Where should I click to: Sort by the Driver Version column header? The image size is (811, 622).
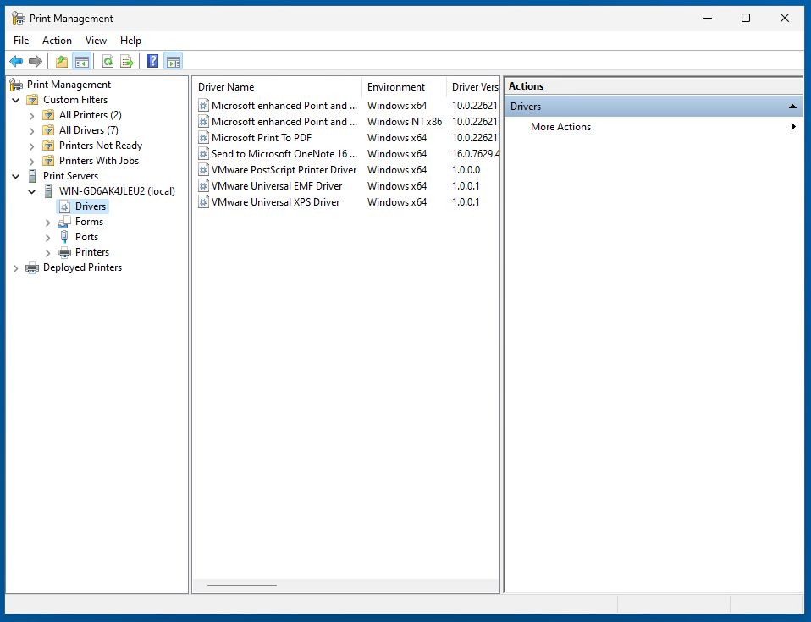pos(472,87)
